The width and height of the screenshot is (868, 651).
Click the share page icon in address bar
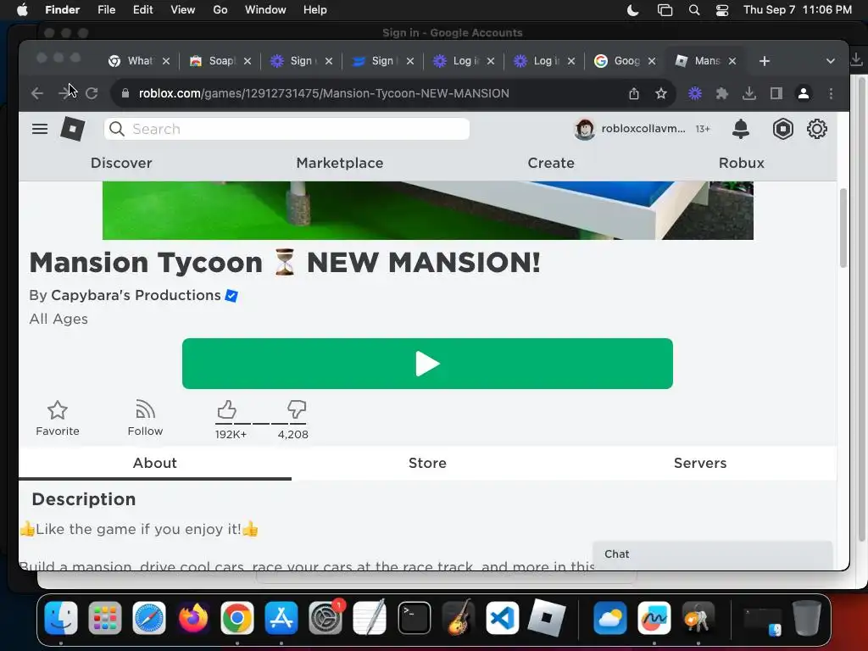coord(634,93)
